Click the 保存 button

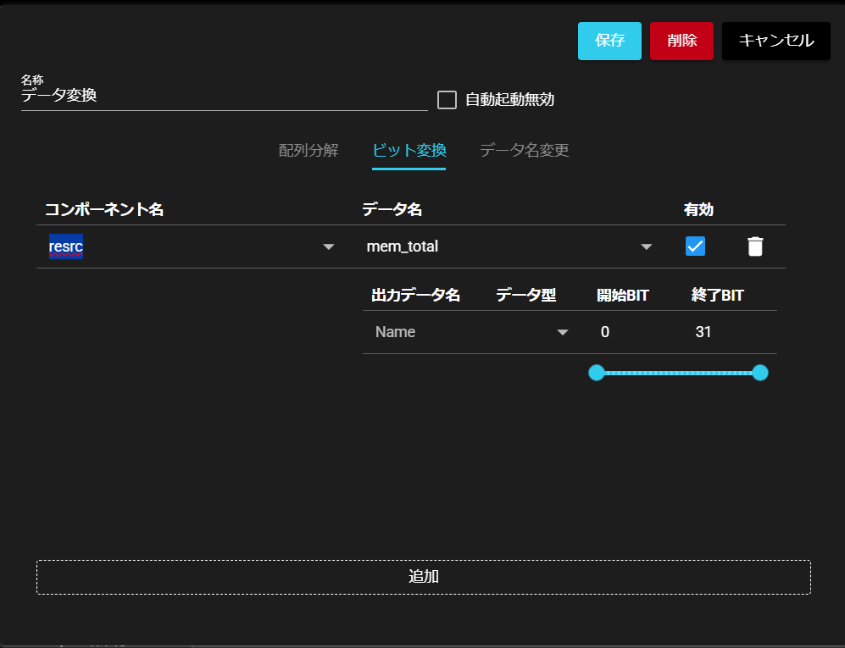point(609,41)
